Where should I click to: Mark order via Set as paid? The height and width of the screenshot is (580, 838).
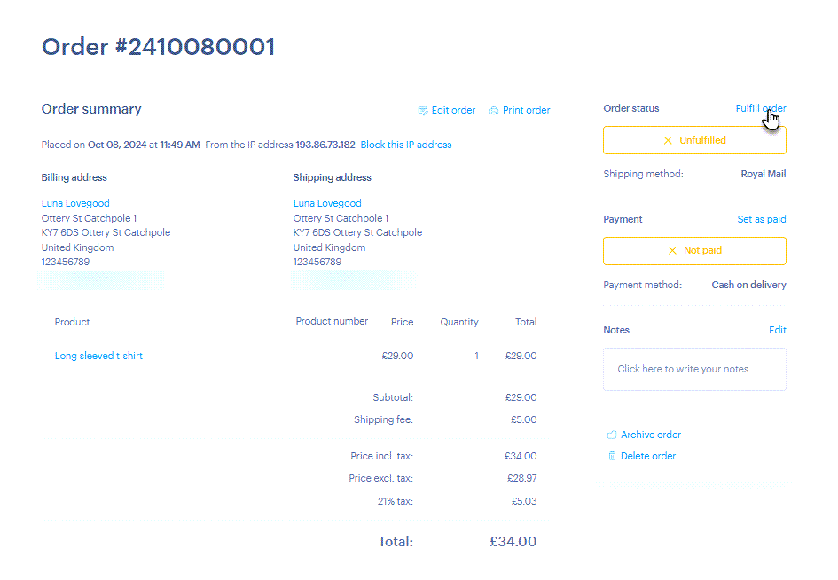[x=762, y=219]
